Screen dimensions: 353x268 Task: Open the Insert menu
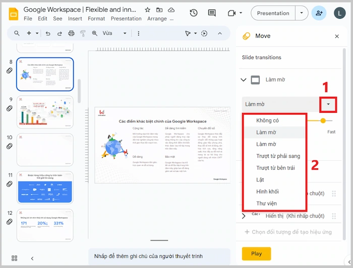pos(75,19)
